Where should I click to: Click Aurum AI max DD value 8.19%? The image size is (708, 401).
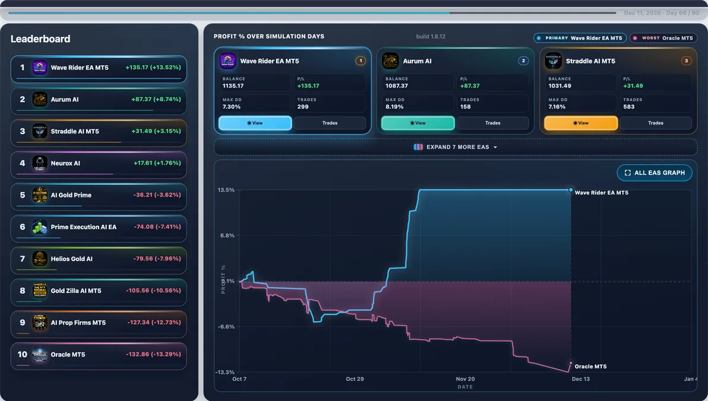click(394, 107)
